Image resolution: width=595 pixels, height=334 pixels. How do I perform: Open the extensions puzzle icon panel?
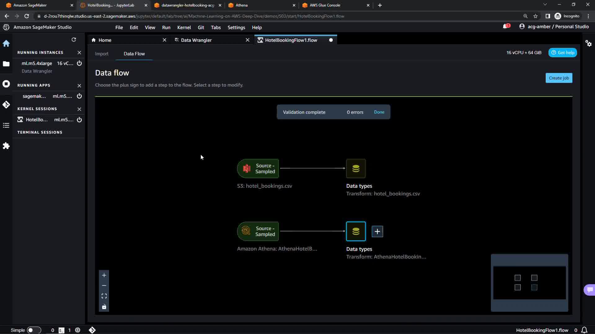pyautogui.click(x=6, y=146)
